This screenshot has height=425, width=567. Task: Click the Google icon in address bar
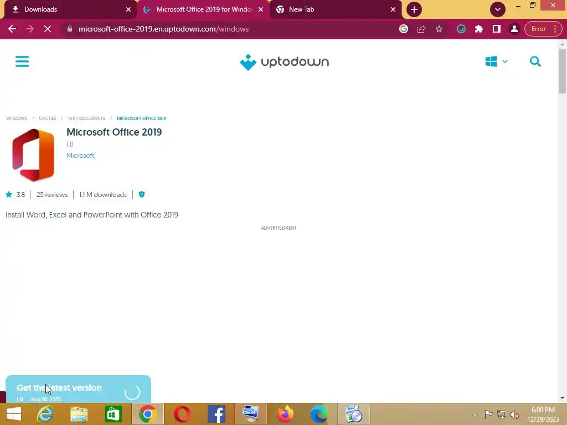[x=404, y=29]
